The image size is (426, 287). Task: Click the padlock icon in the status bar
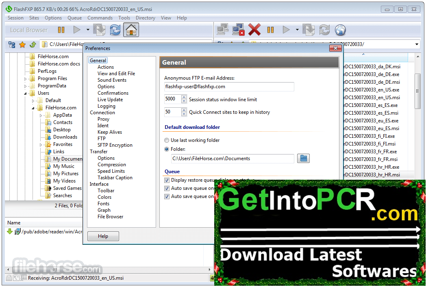coord(9,278)
